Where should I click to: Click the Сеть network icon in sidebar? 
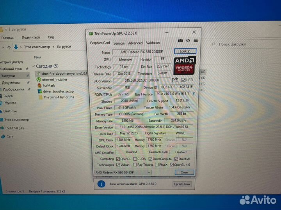[x=3, y=136]
